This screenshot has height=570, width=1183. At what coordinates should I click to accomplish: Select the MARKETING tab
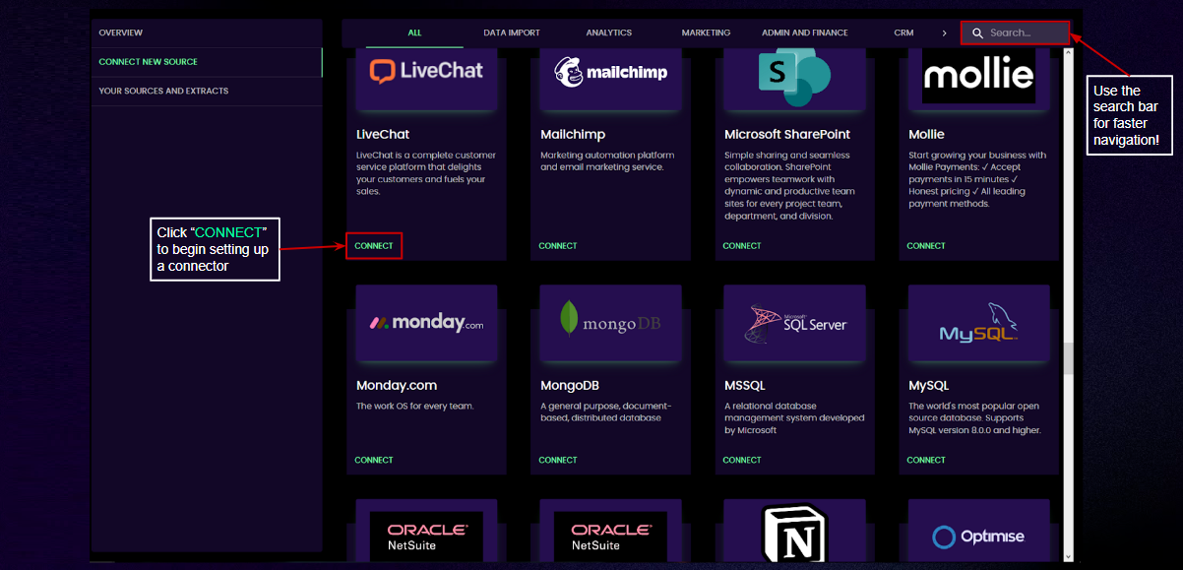706,33
